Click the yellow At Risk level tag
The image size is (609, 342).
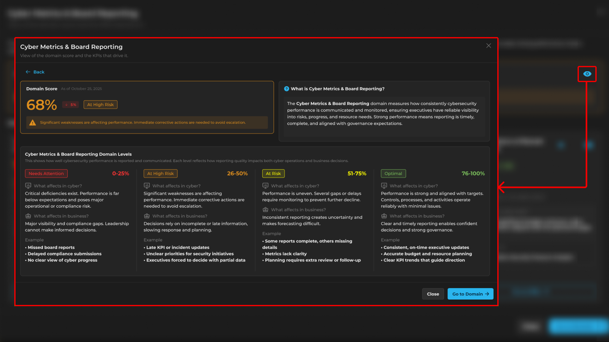click(x=273, y=173)
